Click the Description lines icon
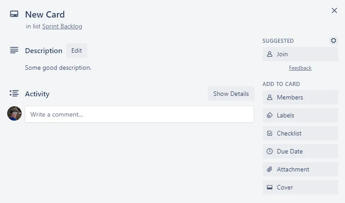The height and width of the screenshot is (203, 345). 14,50
